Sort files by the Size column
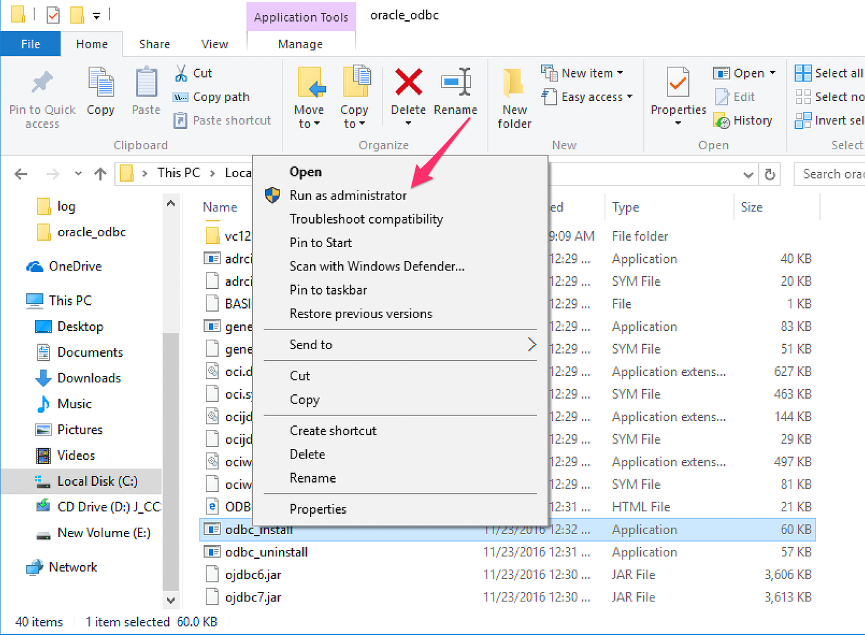 (752, 207)
